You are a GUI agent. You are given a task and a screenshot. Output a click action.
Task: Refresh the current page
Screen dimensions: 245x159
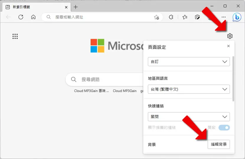pos(21,17)
